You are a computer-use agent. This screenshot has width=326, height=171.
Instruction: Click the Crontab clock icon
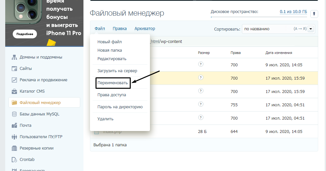14,160
